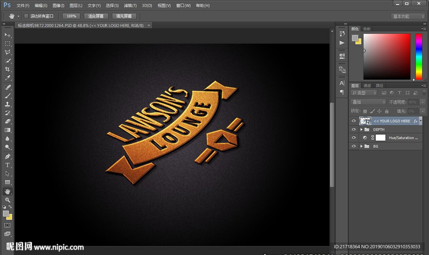Viewport: 429px width, 255px height.
Task: Select the Gradient tool
Action: click(8, 130)
